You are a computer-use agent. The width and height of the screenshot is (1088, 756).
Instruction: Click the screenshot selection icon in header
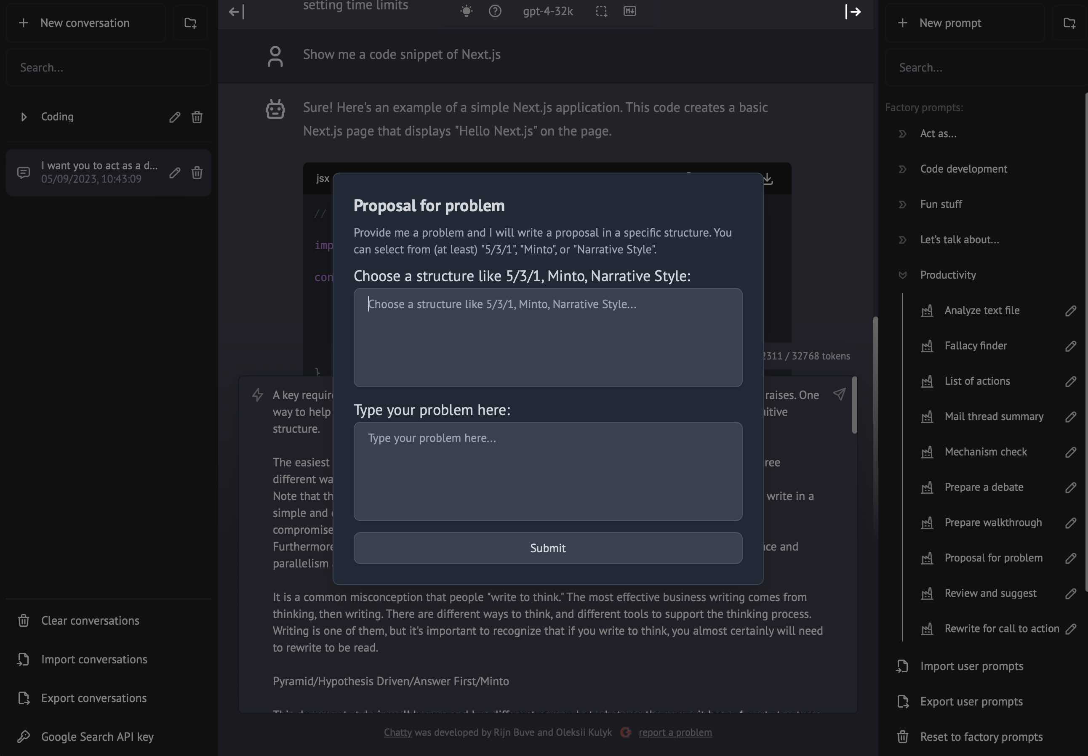tap(601, 11)
